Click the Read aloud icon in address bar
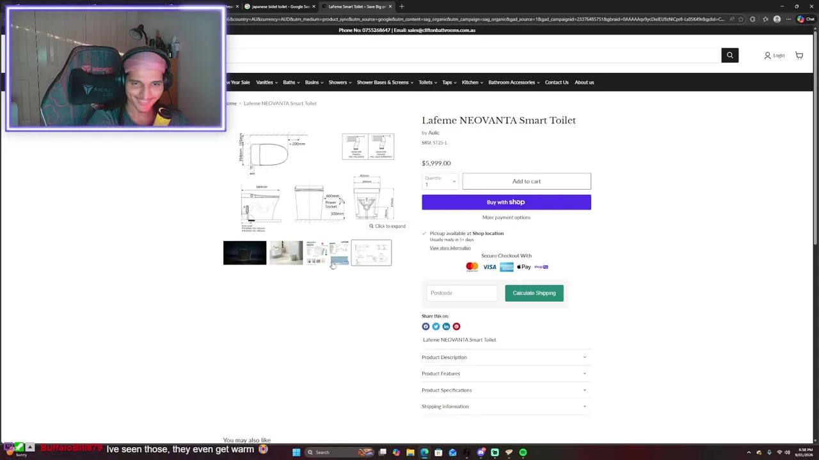Viewport: 819px width, 460px height. [x=733, y=19]
